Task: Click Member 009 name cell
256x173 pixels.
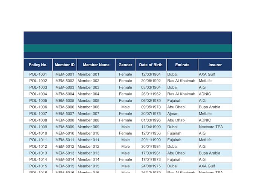Action: 96,127
